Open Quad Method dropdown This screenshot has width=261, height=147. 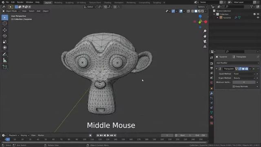[244, 73]
